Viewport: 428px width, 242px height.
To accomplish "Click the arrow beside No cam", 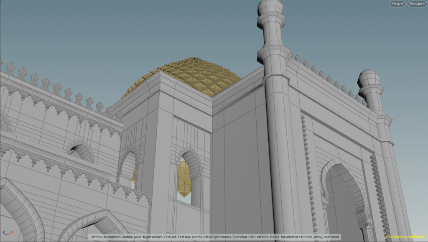I will point(424,4).
